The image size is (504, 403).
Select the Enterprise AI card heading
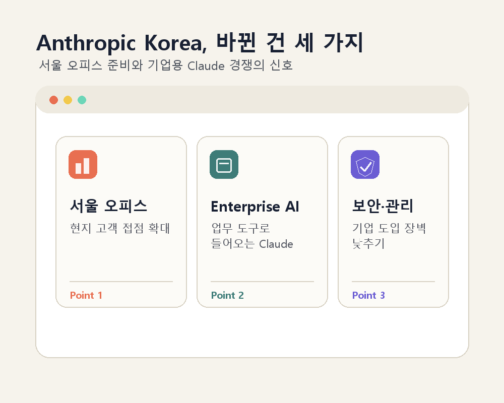point(255,207)
